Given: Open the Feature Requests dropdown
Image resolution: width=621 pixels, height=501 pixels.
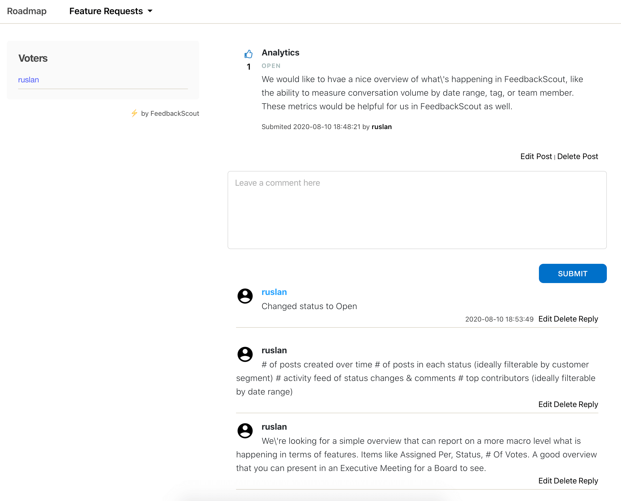Looking at the screenshot, I should (111, 11).
